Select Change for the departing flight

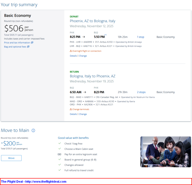(83, 56)
